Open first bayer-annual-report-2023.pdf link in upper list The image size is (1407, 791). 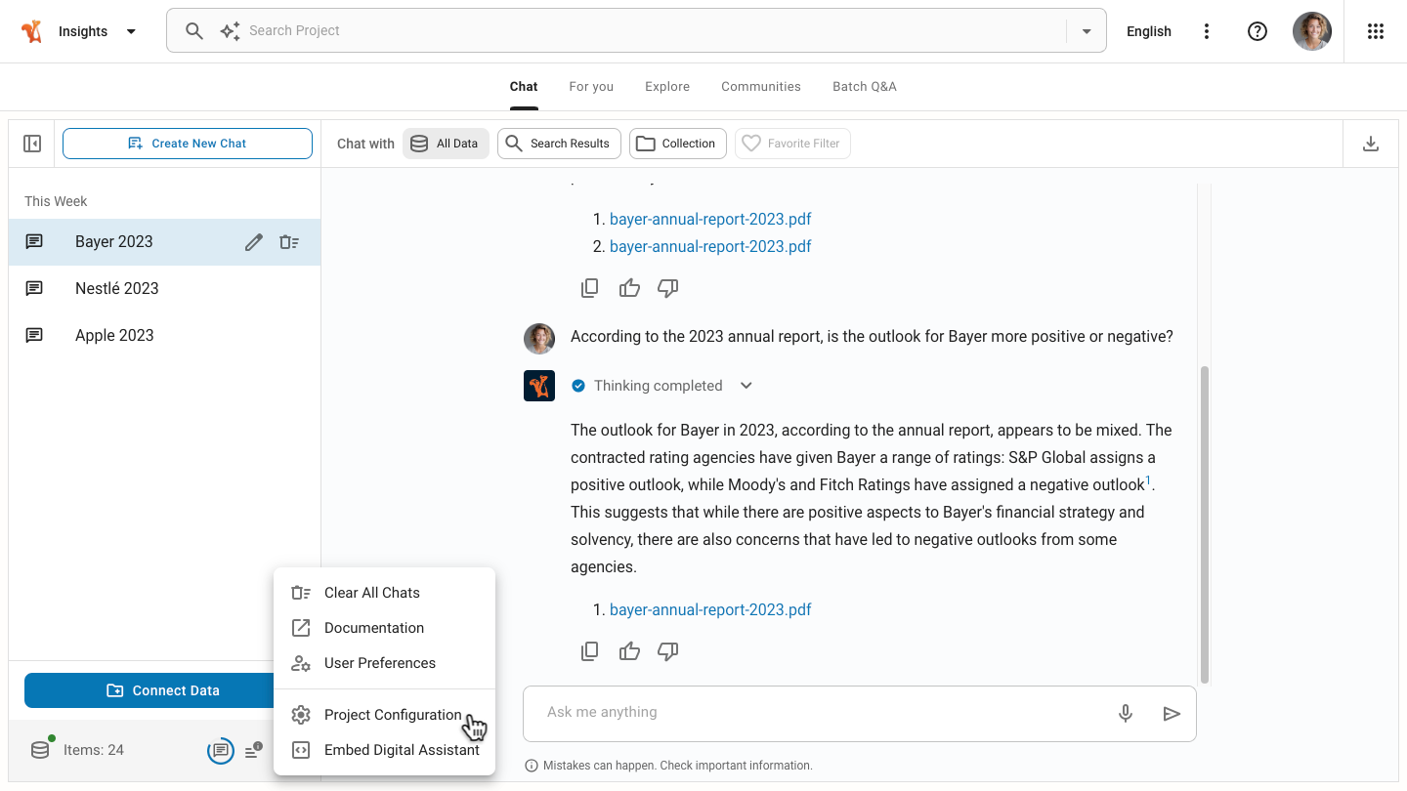[x=710, y=219]
